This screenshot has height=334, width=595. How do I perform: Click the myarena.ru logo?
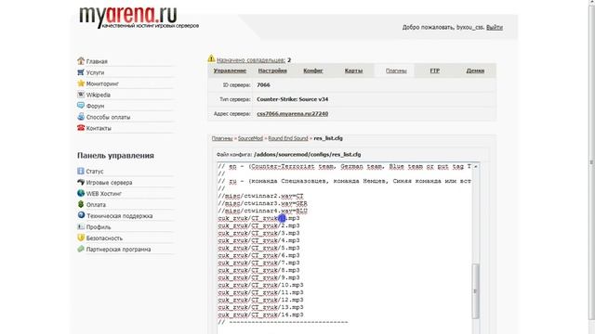(139, 18)
